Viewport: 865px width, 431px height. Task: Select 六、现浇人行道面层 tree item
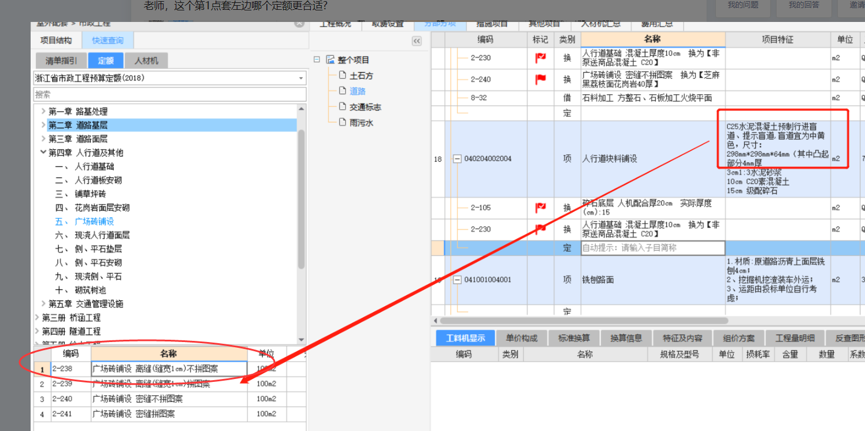[x=92, y=235]
